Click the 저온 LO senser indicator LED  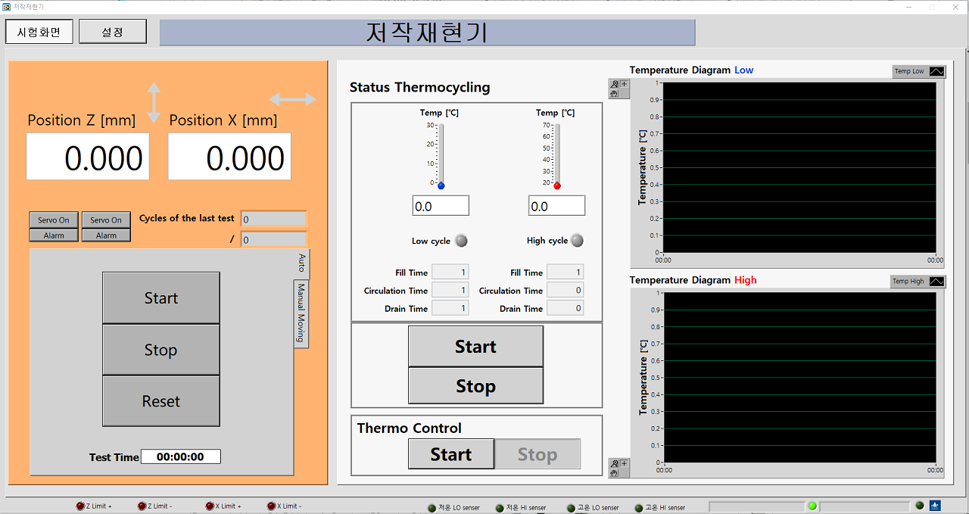(432, 508)
